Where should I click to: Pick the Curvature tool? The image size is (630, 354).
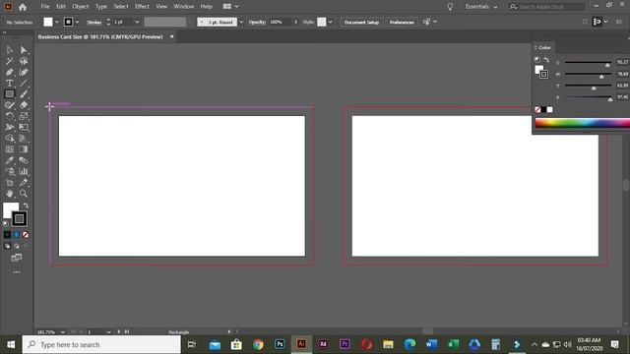24,72
